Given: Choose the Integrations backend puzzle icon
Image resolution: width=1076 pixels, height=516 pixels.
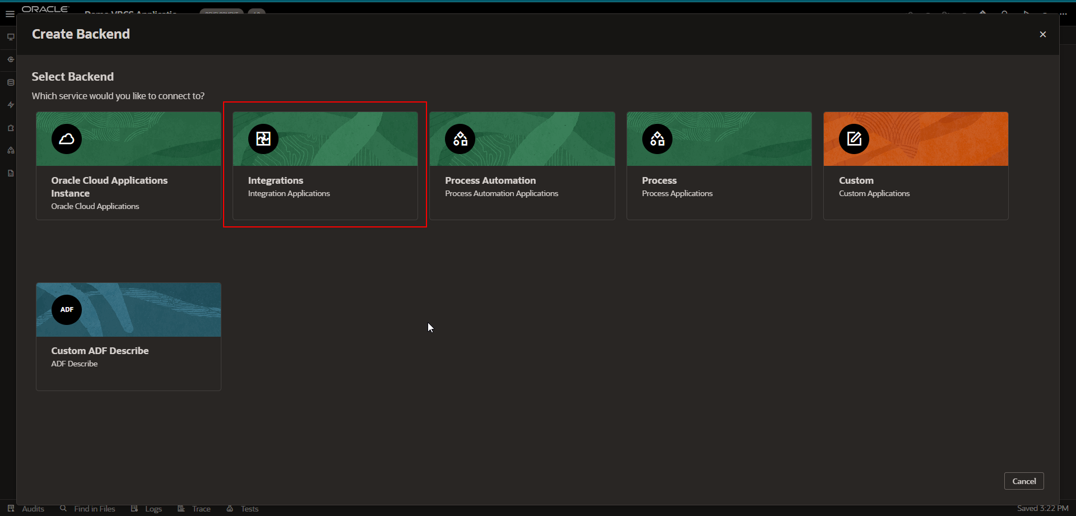Looking at the screenshot, I should [x=263, y=139].
